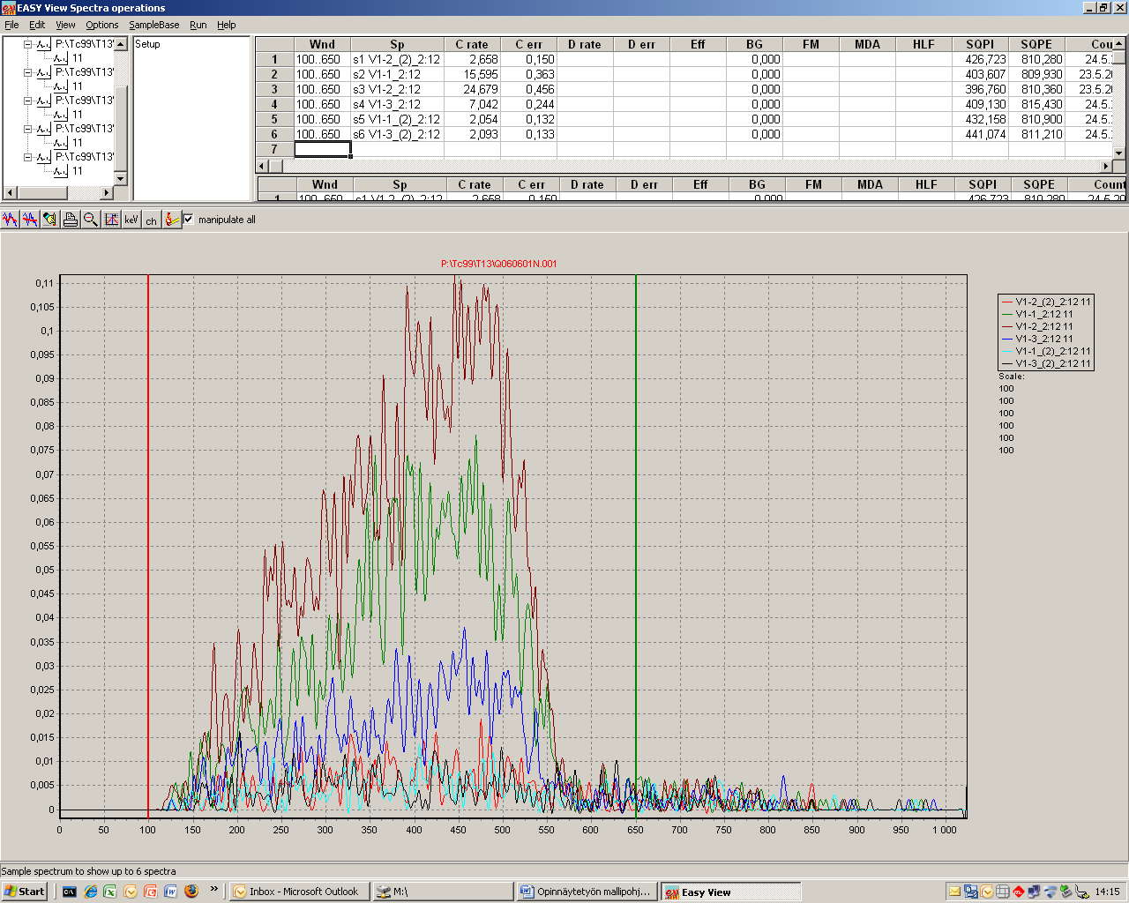Click the empty selected cell in row 7
Viewport: 1129px width, 903px height.
[322, 149]
